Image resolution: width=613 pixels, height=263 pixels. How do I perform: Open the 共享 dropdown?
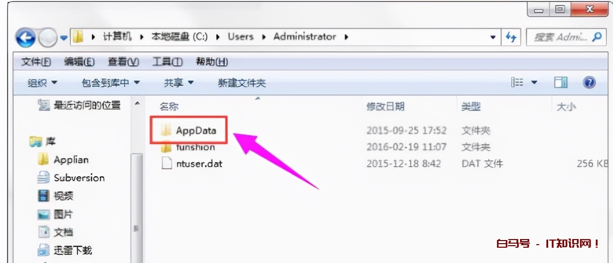pyautogui.click(x=179, y=83)
